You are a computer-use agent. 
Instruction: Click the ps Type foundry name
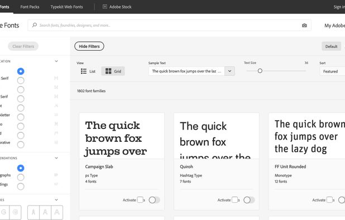(x=92, y=175)
